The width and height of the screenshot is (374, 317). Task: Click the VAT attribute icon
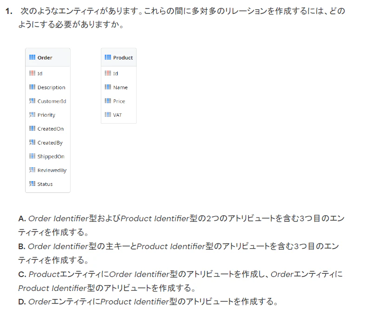[108, 115]
